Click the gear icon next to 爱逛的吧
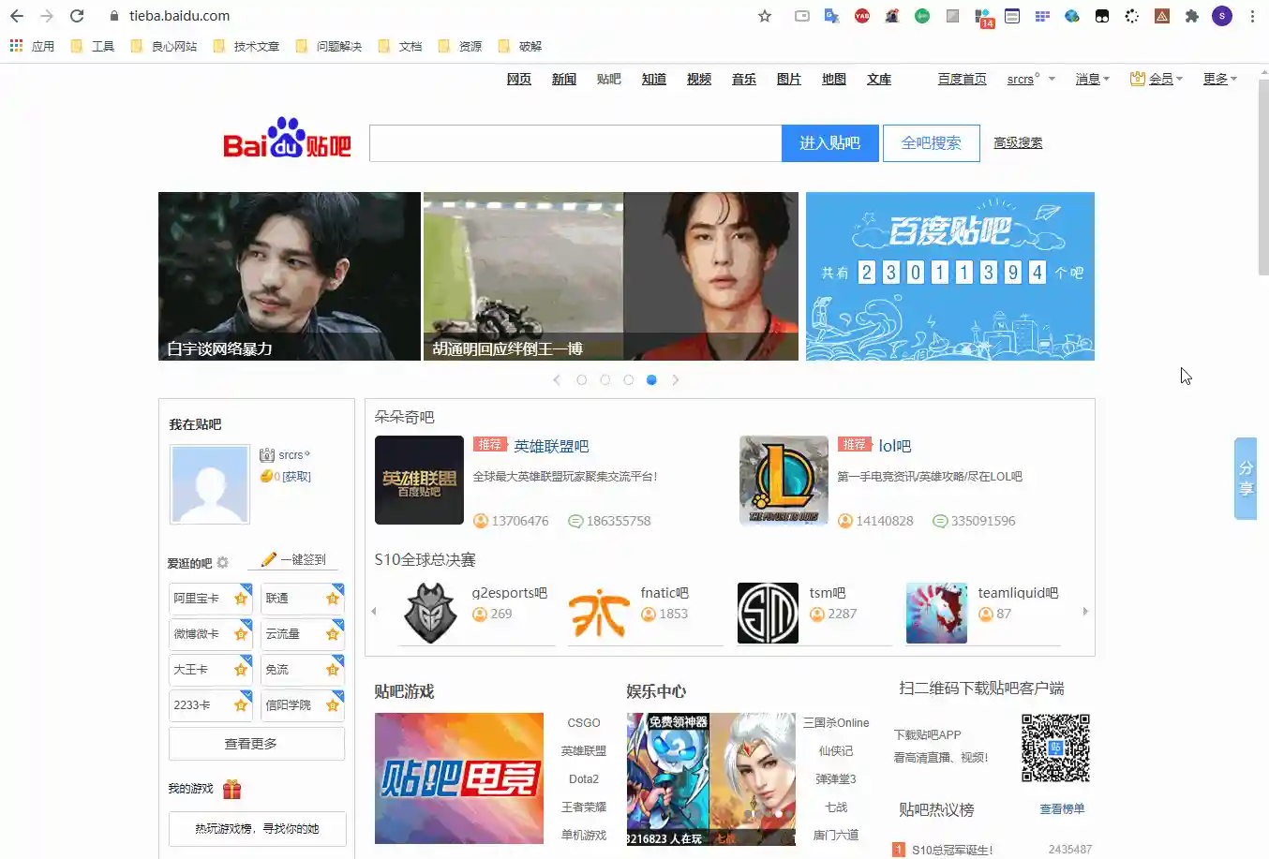Screen dimensions: 1269x859 click(223, 563)
